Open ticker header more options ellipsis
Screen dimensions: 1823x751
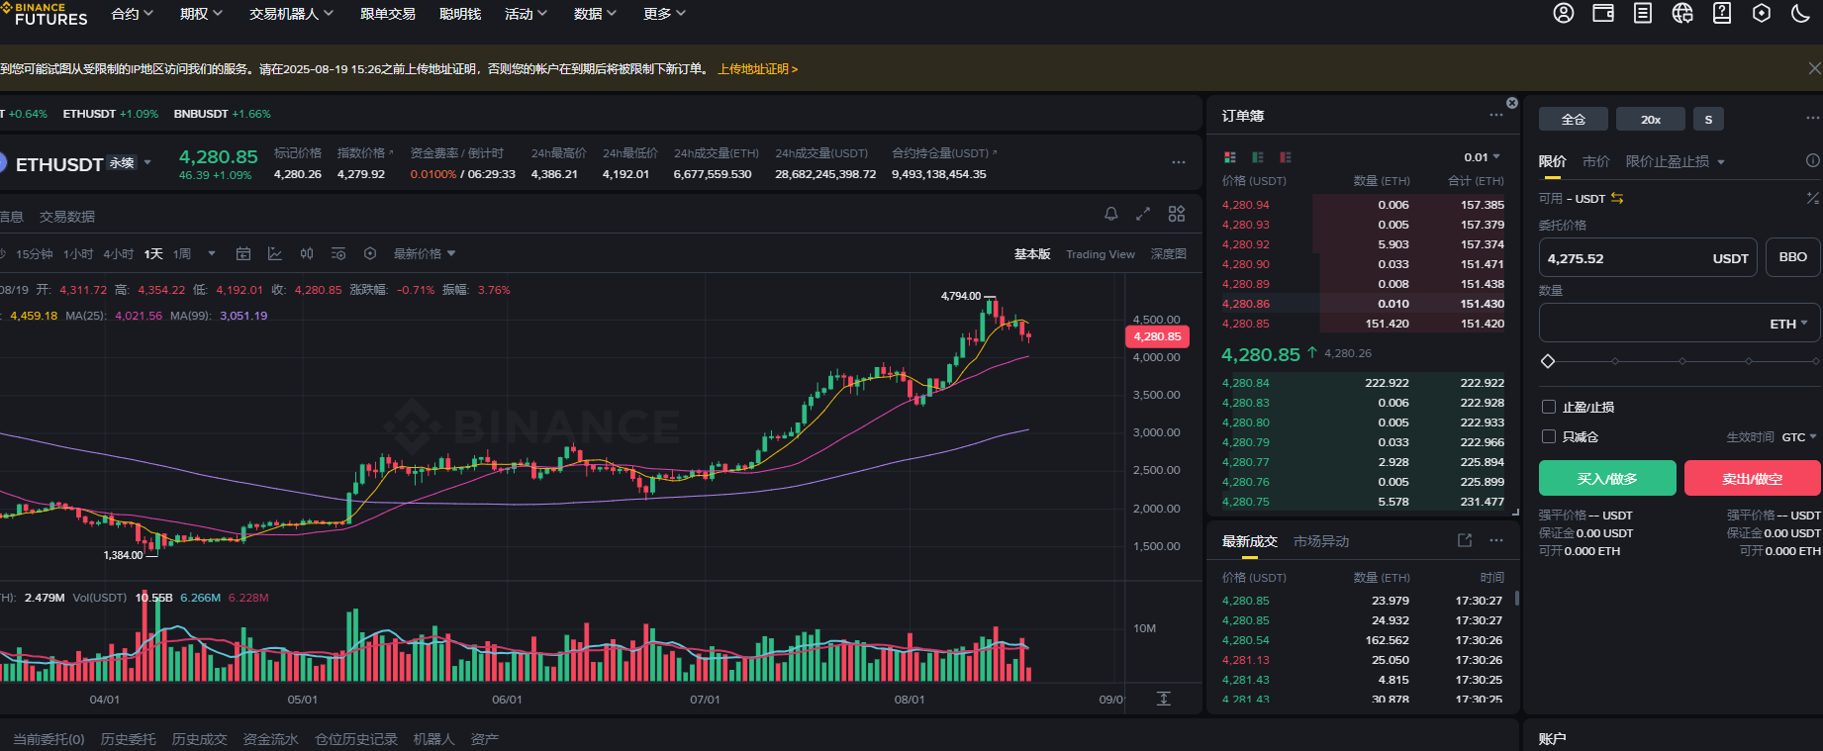tap(1179, 162)
